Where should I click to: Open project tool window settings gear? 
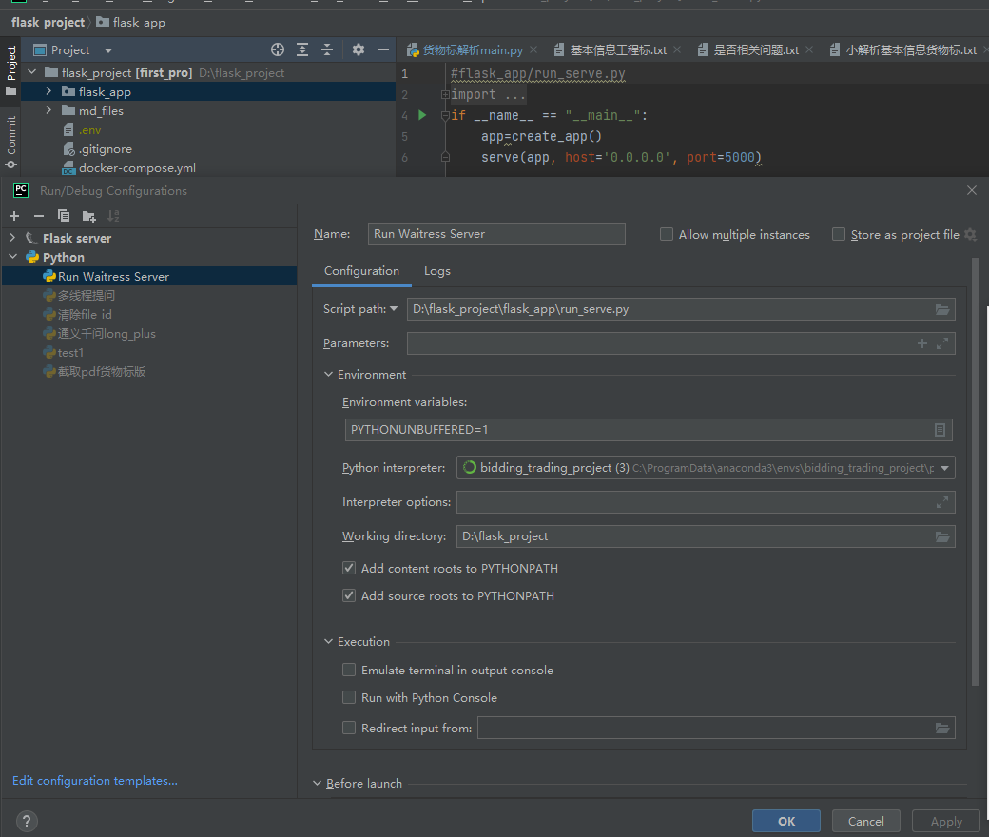point(359,49)
